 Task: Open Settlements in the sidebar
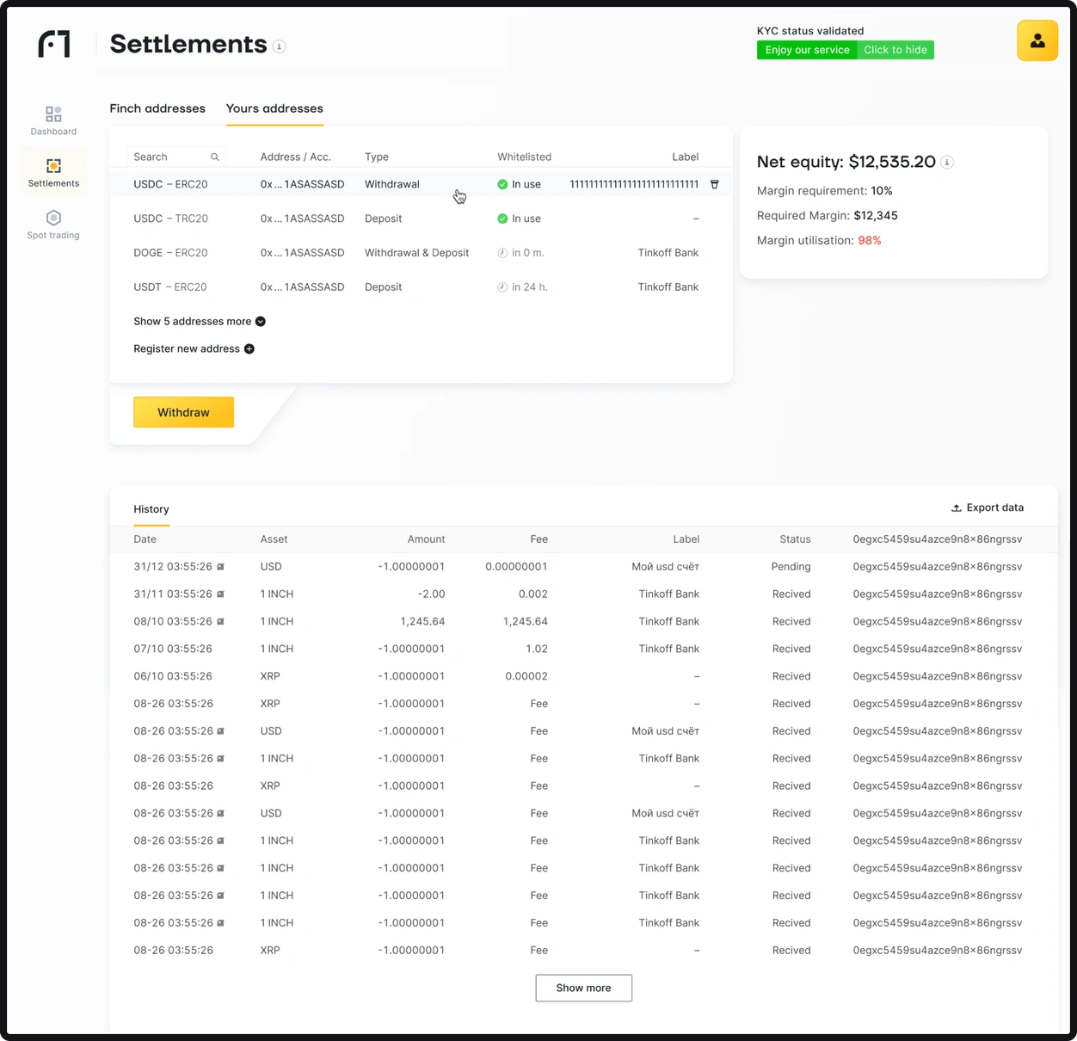(53, 172)
